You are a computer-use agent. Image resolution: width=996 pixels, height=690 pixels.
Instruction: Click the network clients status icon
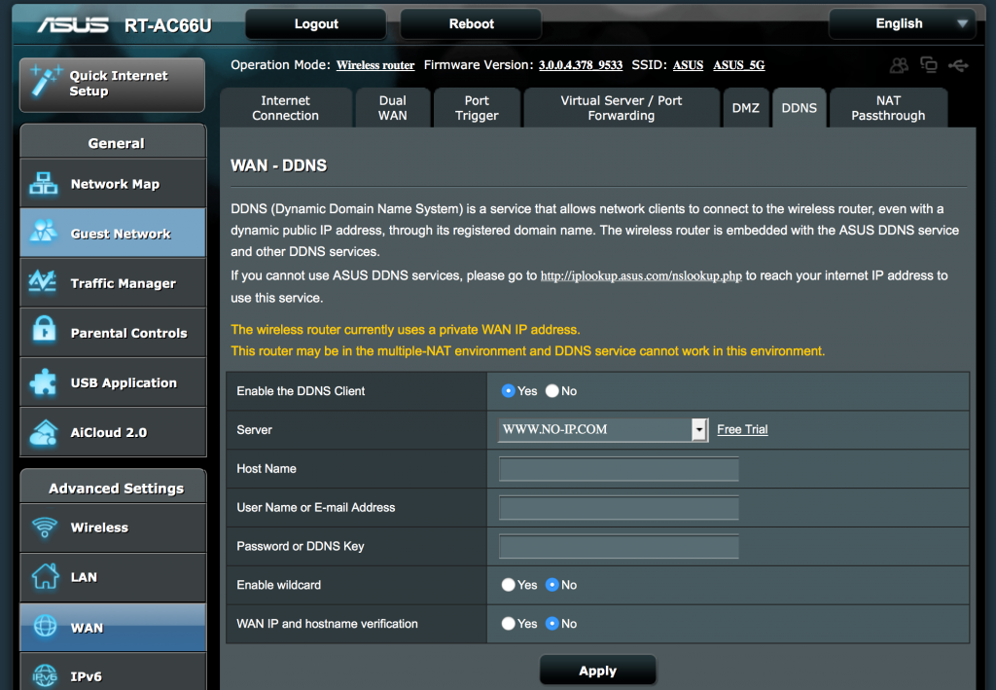pos(929,65)
